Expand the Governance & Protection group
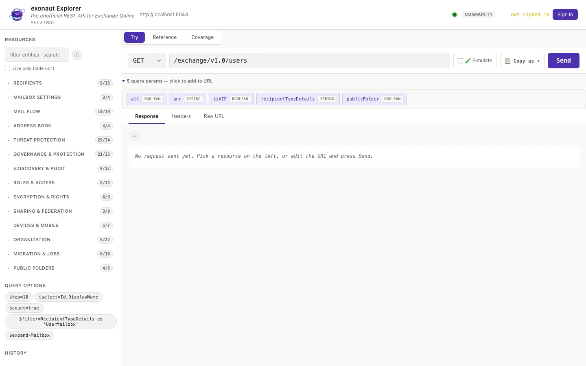This screenshot has height=366, width=586. [59, 154]
